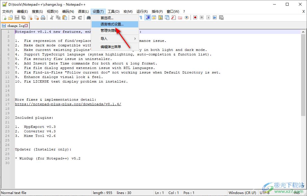The width and height of the screenshot is (307, 196).
Task: Click 'Ln : 1' position in status bar
Action: coord(159,193)
